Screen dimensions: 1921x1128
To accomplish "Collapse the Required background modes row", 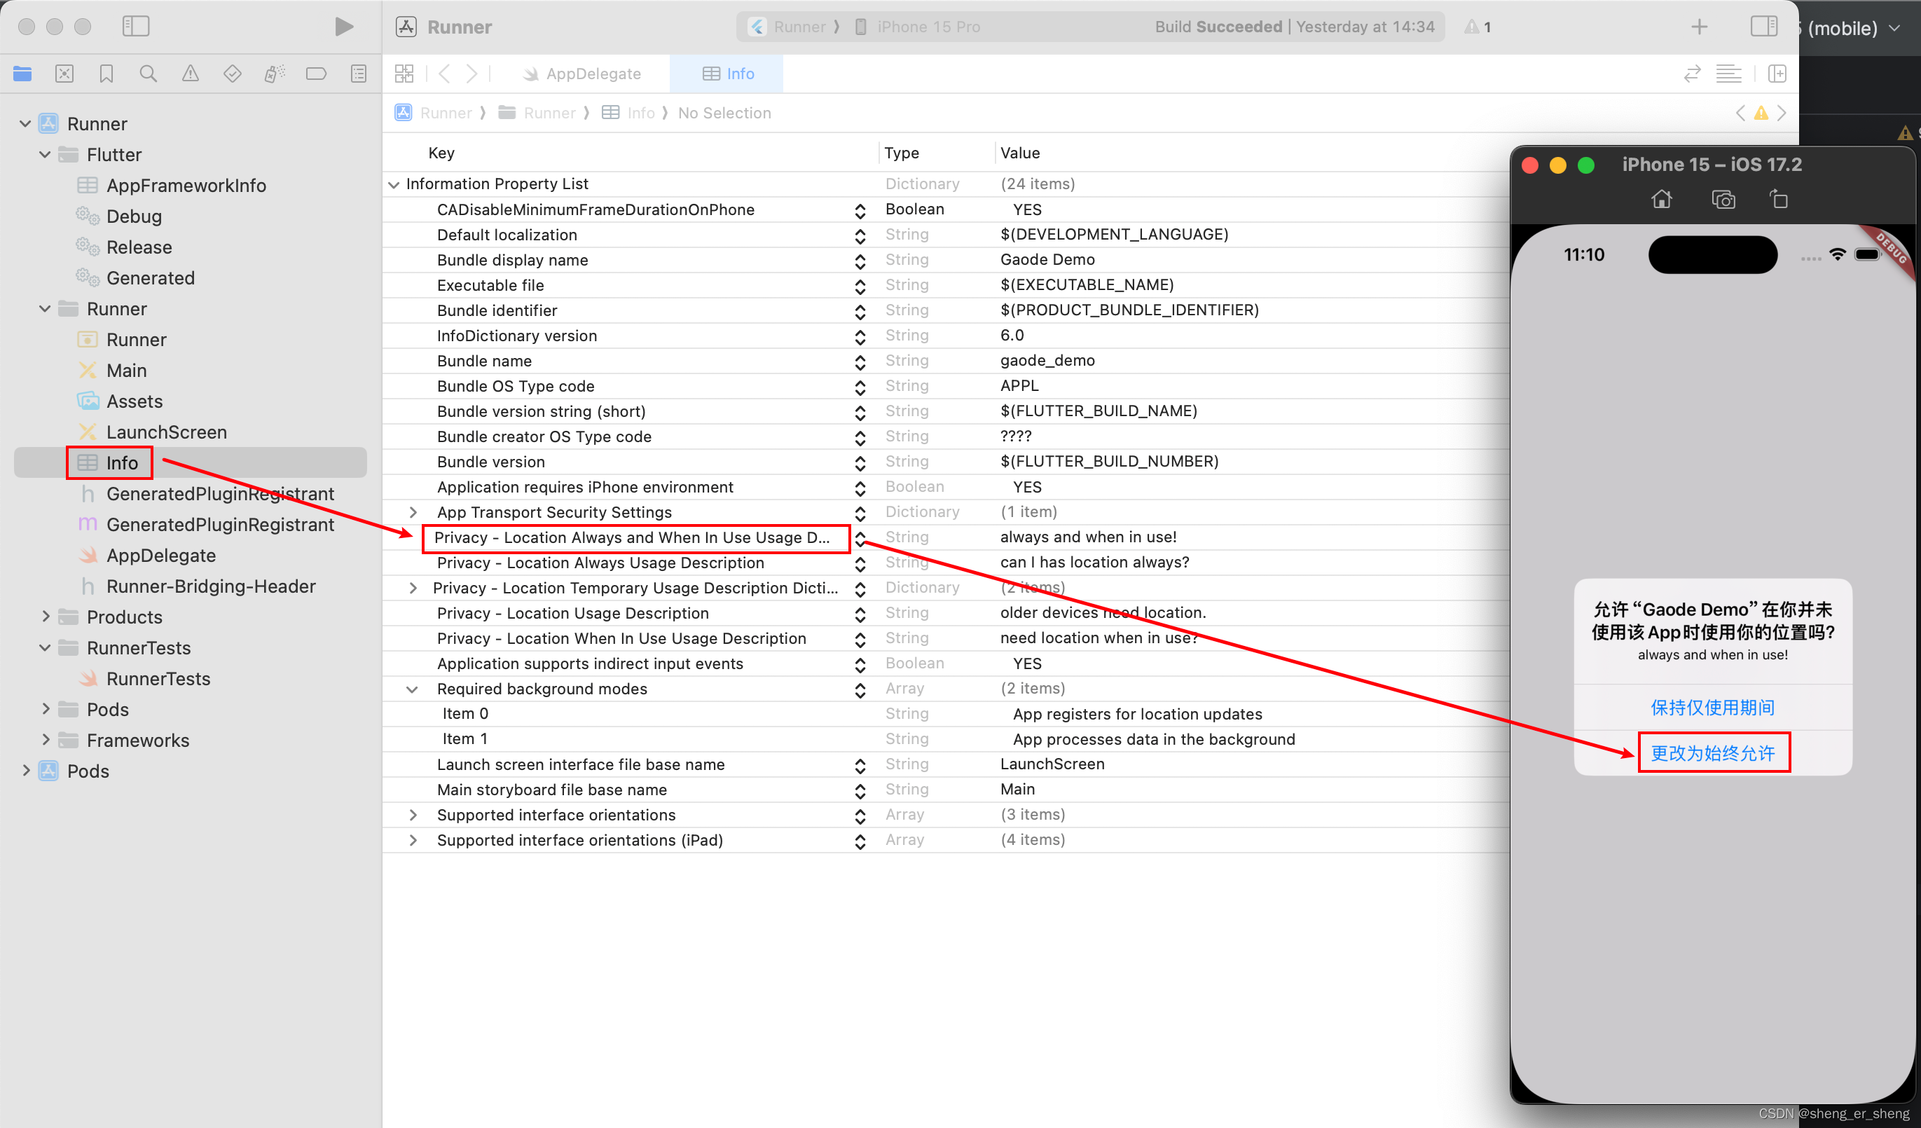I will pos(413,689).
